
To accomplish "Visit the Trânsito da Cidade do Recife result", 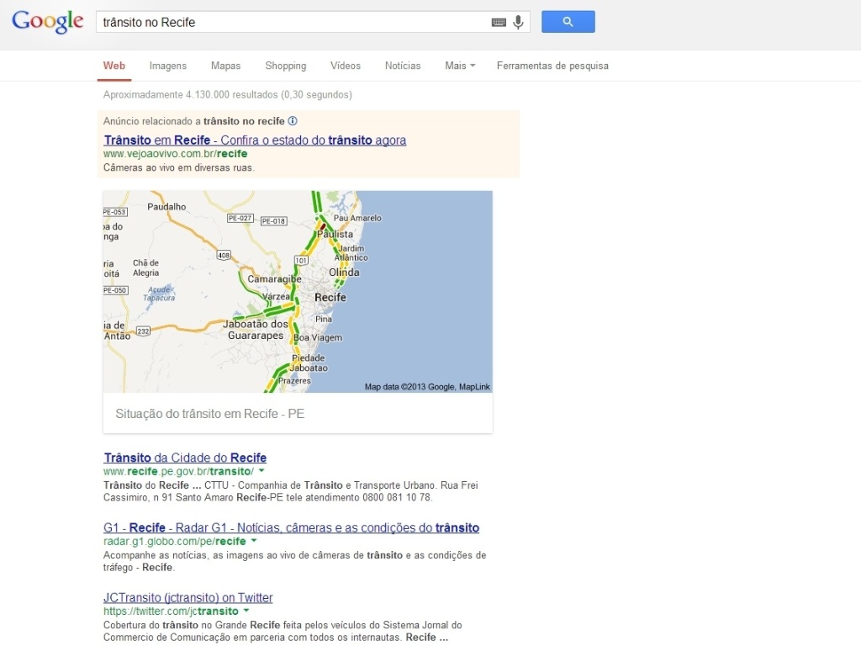I will pyautogui.click(x=185, y=458).
